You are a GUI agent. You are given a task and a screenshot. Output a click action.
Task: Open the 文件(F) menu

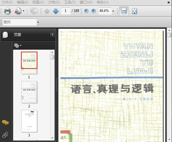coord(7,2)
